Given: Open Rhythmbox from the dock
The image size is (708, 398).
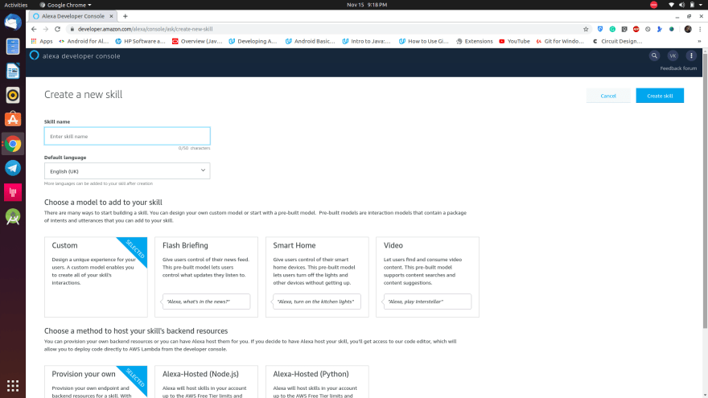Looking at the screenshot, I should tap(13, 95).
